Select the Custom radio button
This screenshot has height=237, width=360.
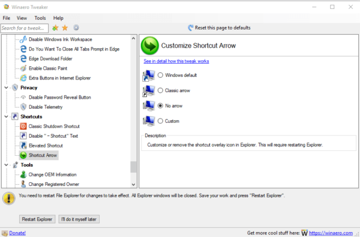(x=160, y=121)
